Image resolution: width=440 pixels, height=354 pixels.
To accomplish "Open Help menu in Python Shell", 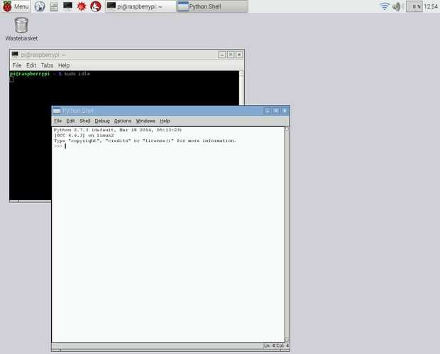I will pos(165,121).
